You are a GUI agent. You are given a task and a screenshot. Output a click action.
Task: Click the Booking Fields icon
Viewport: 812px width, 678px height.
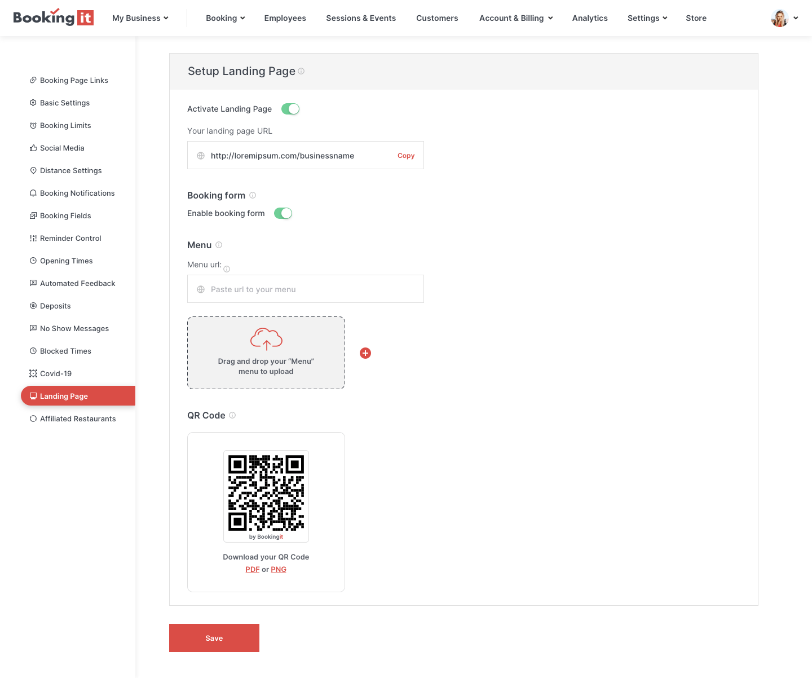(33, 215)
